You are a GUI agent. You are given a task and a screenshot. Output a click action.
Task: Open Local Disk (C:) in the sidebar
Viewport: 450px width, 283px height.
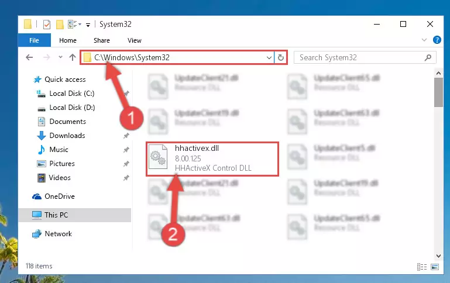(72, 94)
